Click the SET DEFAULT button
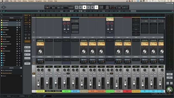The width and height of the screenshot is (174, 98). (27, 58)
